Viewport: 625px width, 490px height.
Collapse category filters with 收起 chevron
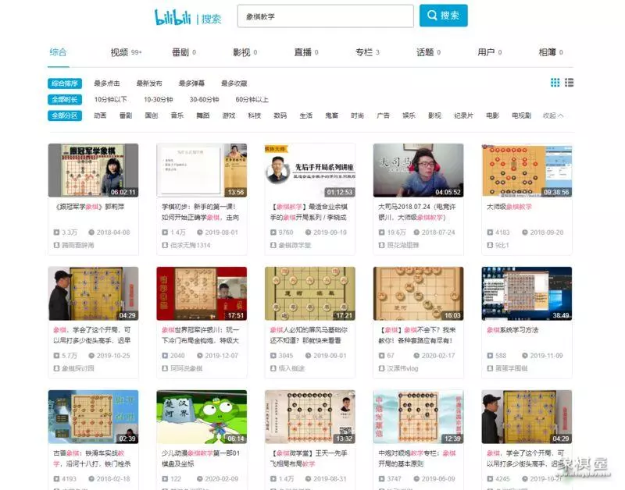point(553,115)
